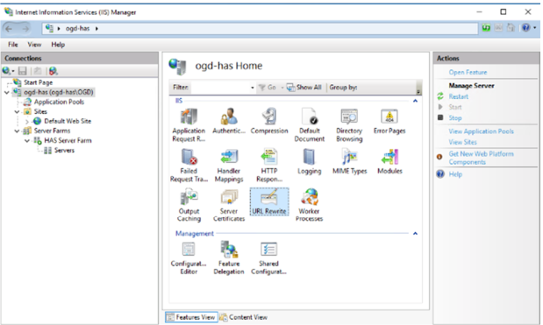Select HAS Server Farm tree item
543x325 pixels.
coord(68,141)
